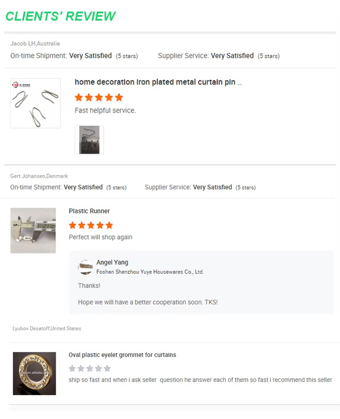This screenshot has width=340, height=419.
Task: Click the gray stars under eyelet grommet
Action: coord(90,368)
